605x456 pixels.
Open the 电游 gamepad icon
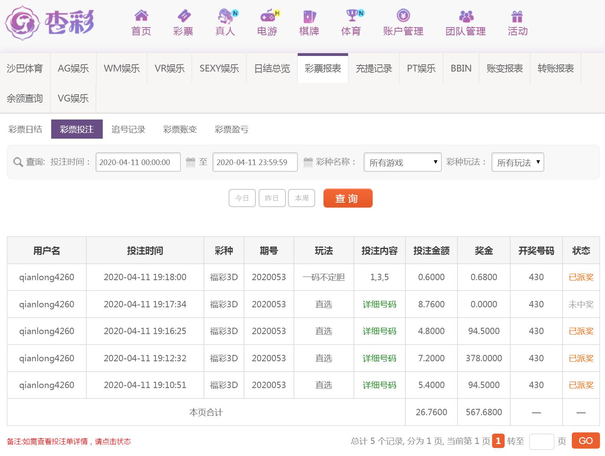tap(269, 16)
